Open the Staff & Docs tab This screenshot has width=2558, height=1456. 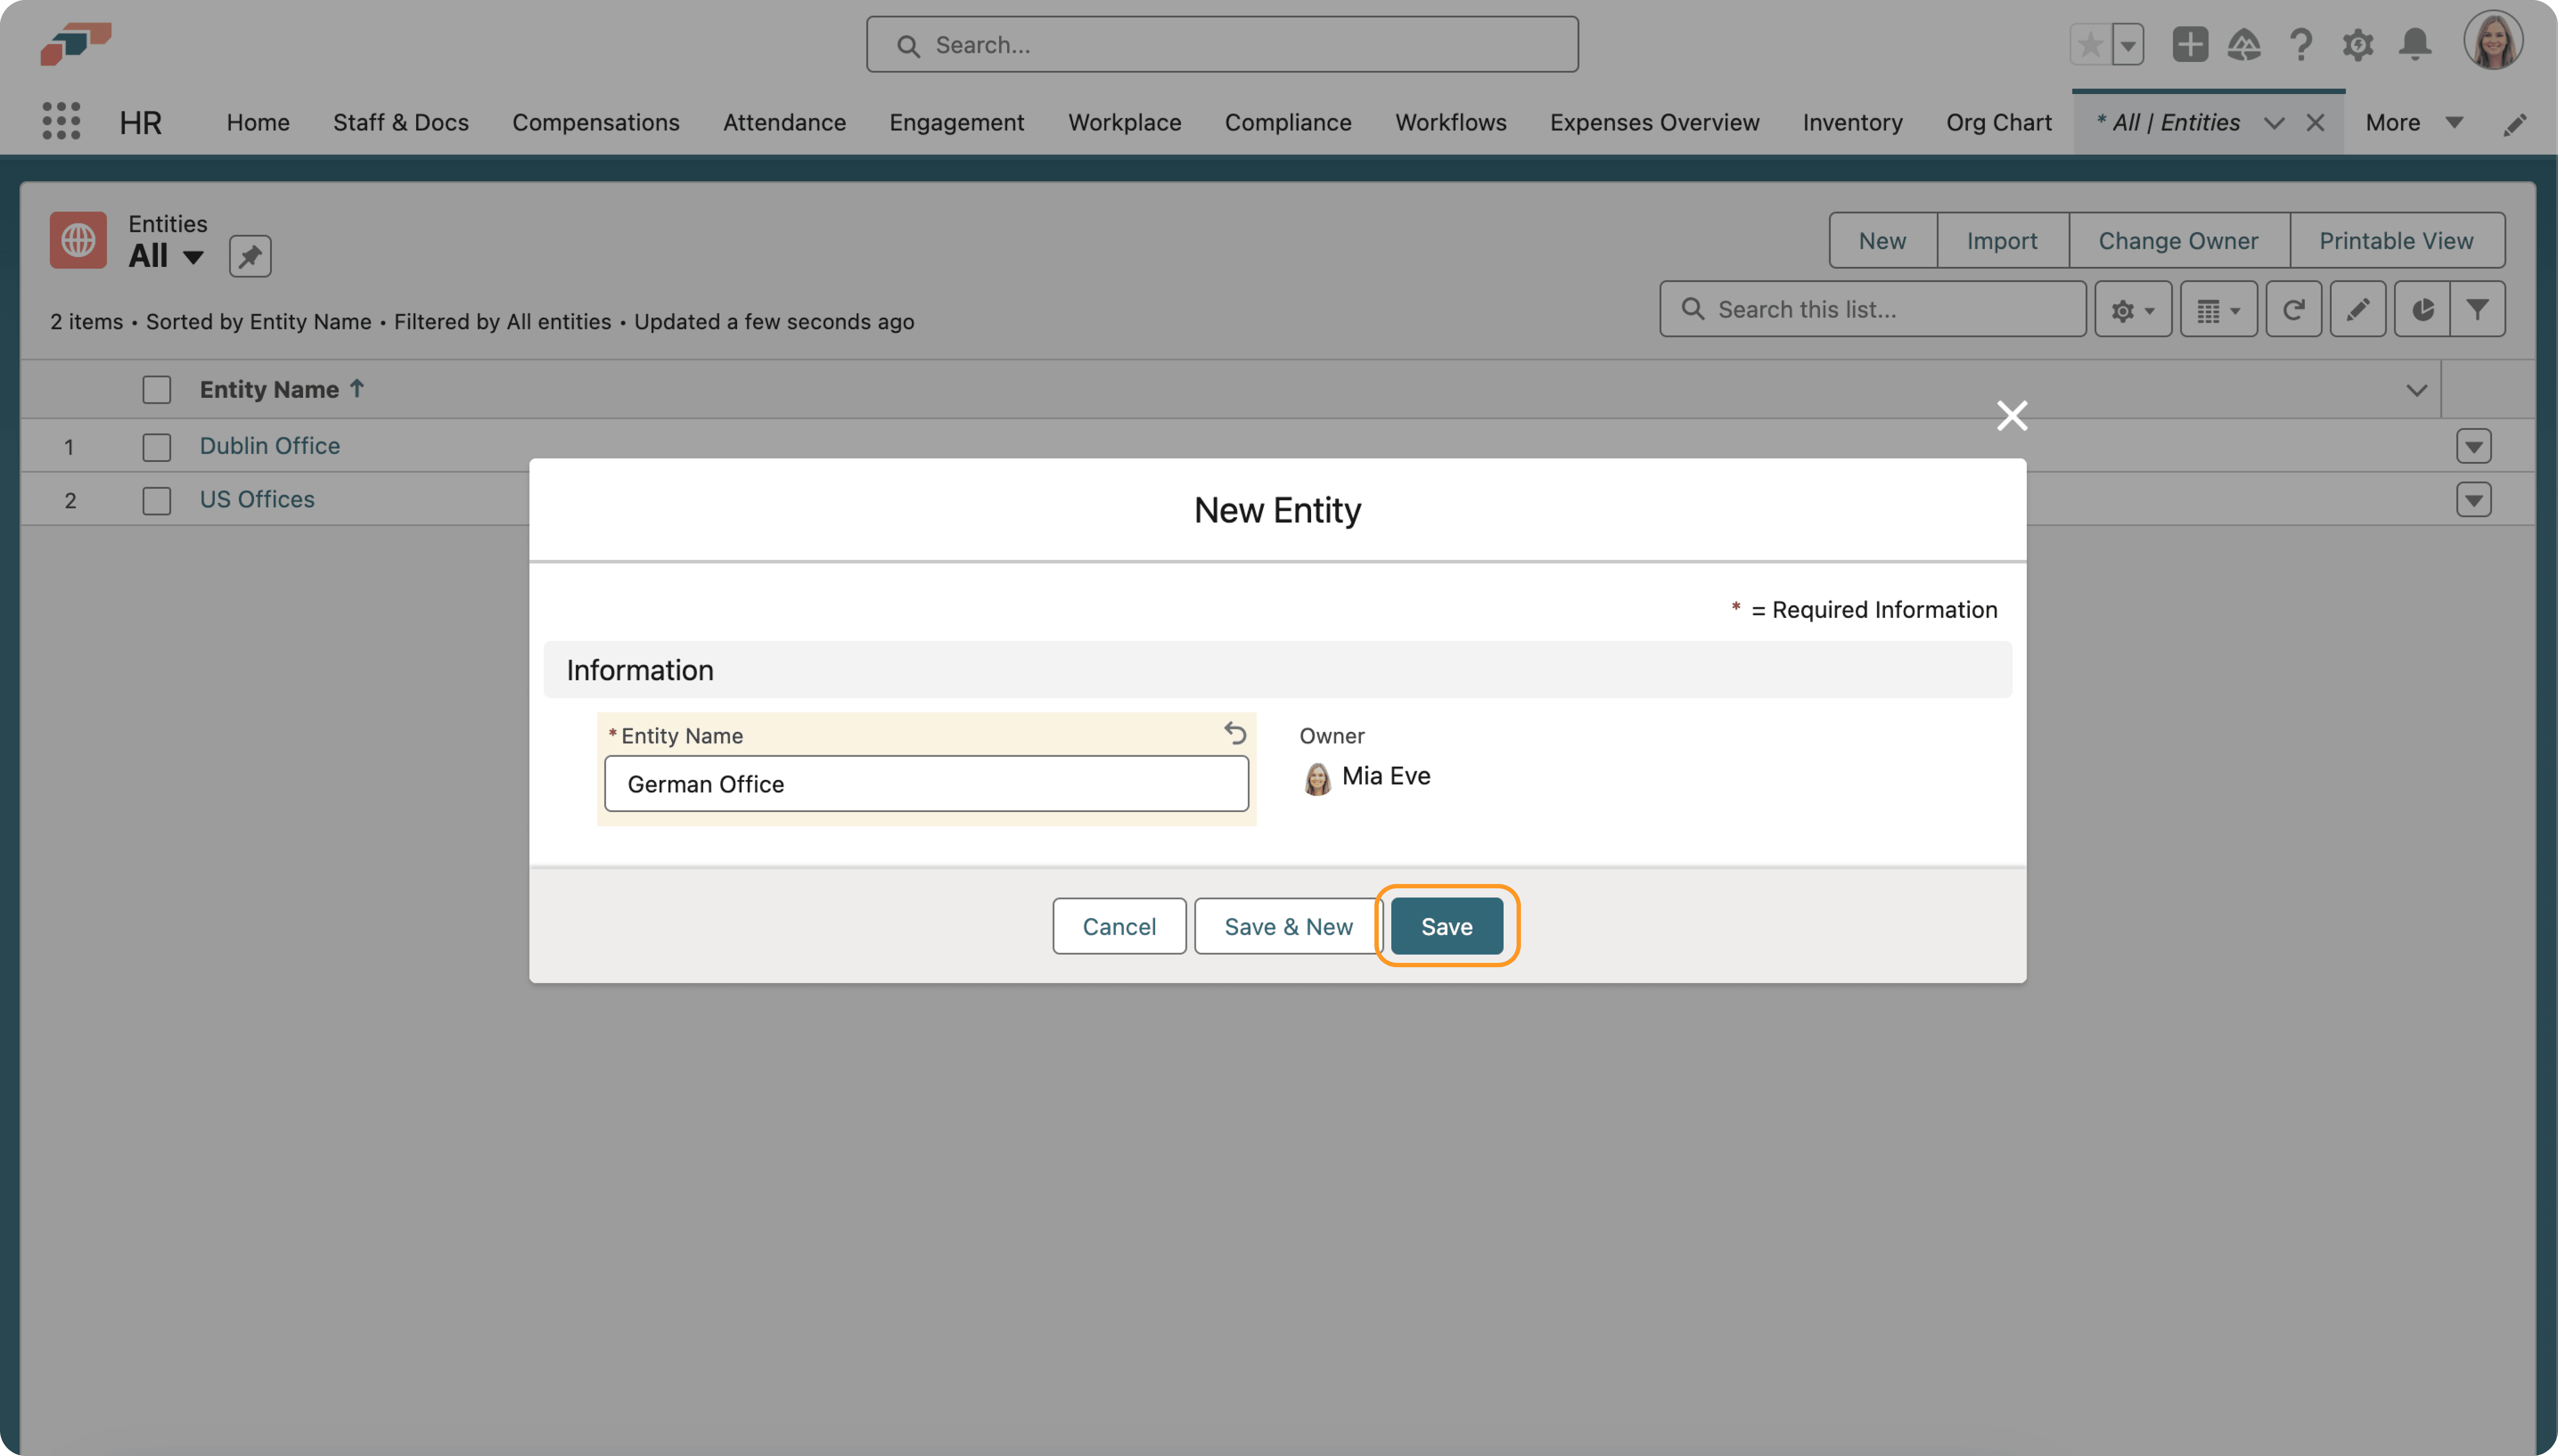[x=400, y=123]
